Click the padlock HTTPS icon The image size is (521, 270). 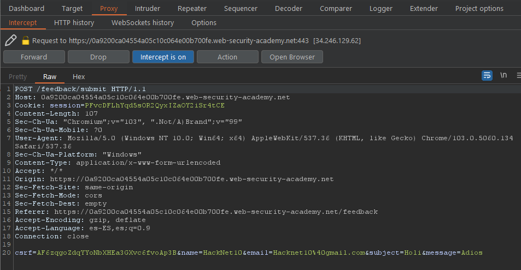tap(25, 40)
